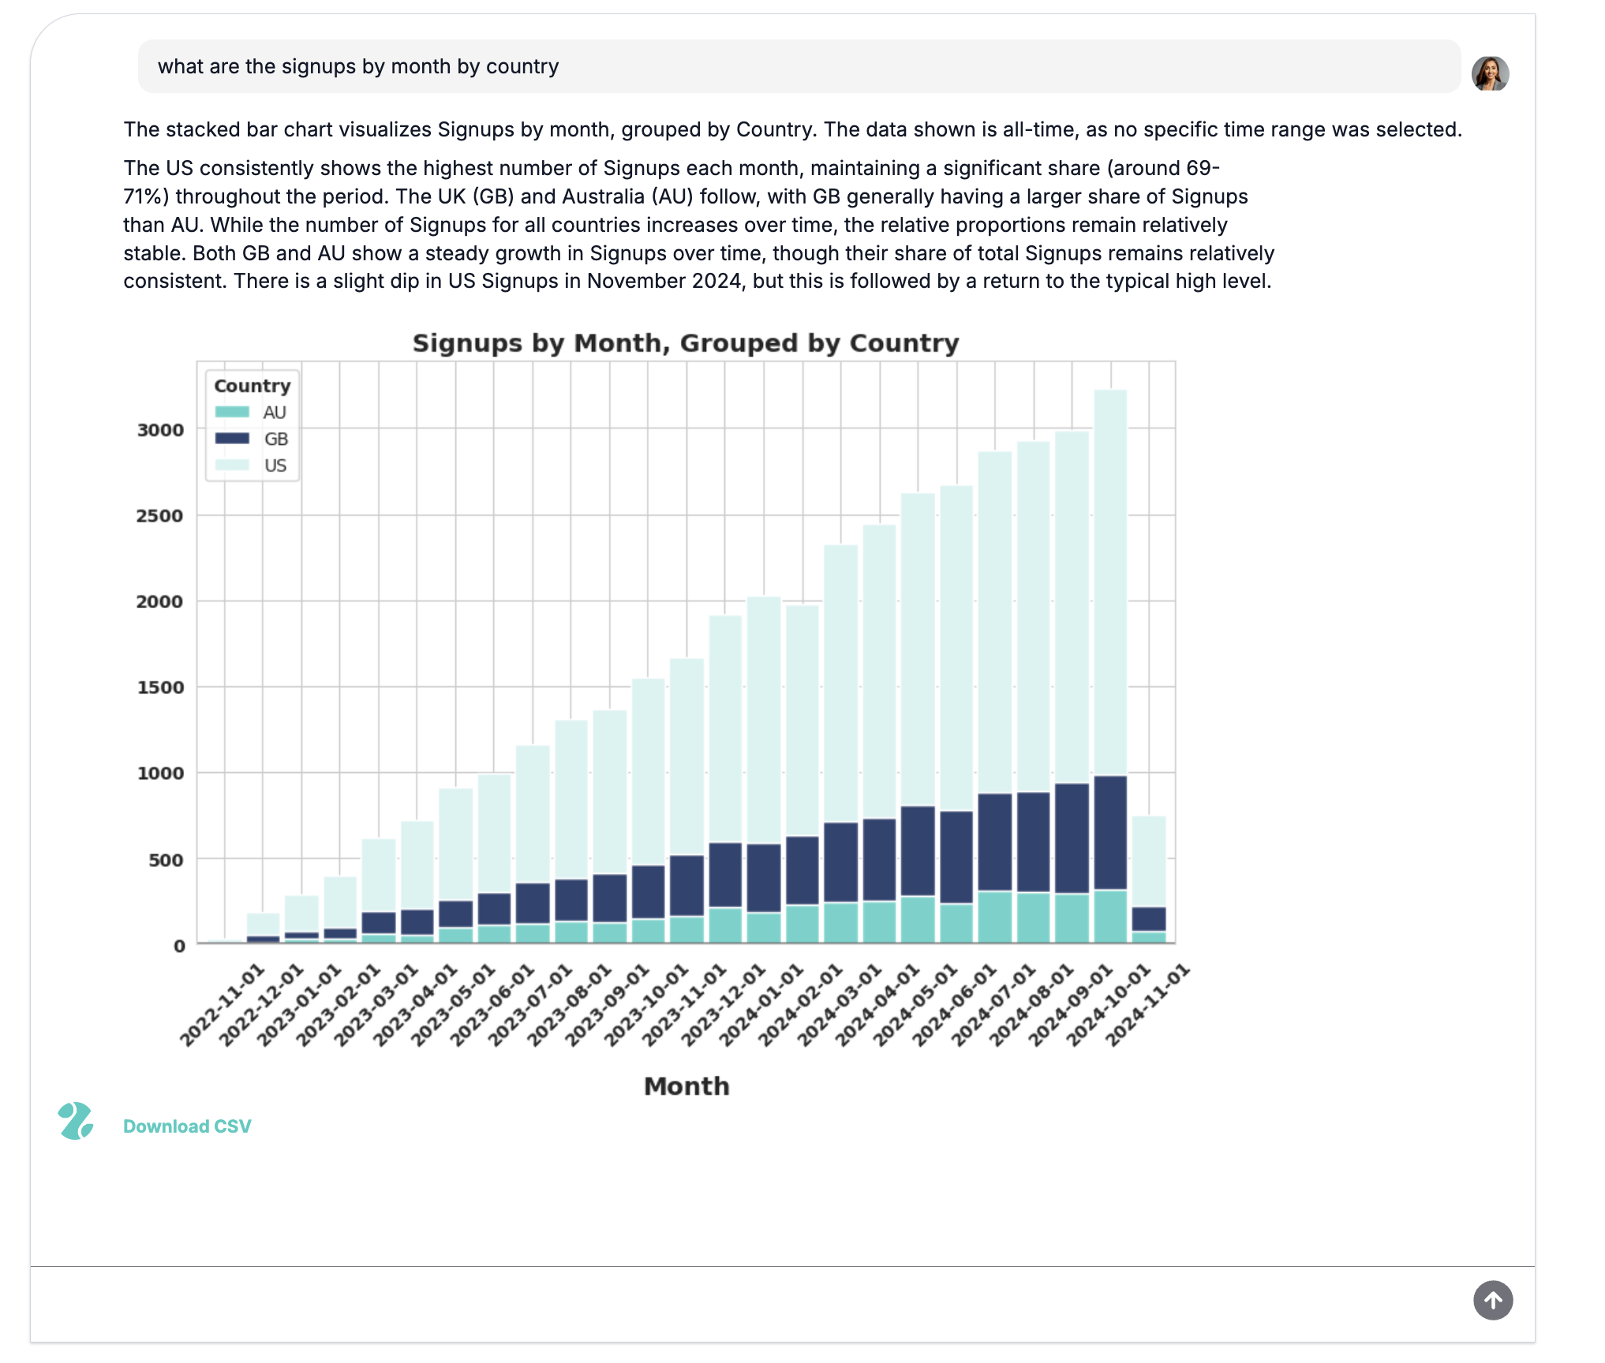Click the AU segment of 2024-07-01 bar

pos(994,917)
